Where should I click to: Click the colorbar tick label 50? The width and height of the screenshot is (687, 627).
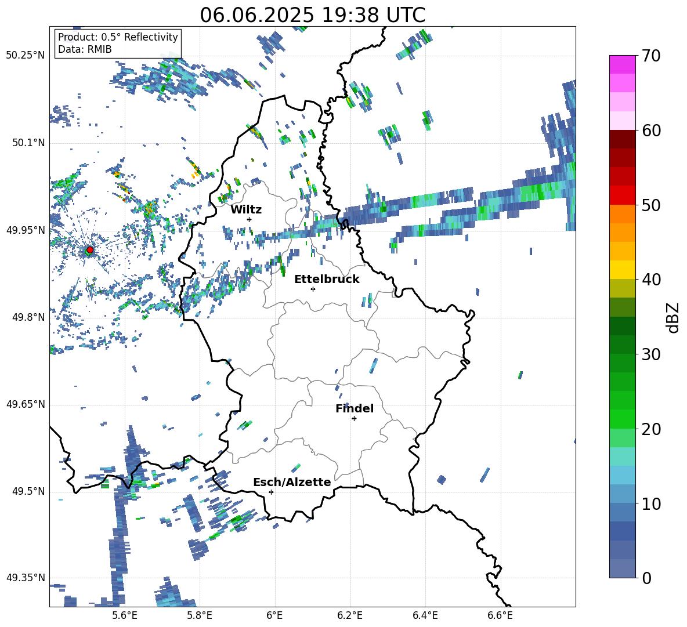(x=651, y=205)
